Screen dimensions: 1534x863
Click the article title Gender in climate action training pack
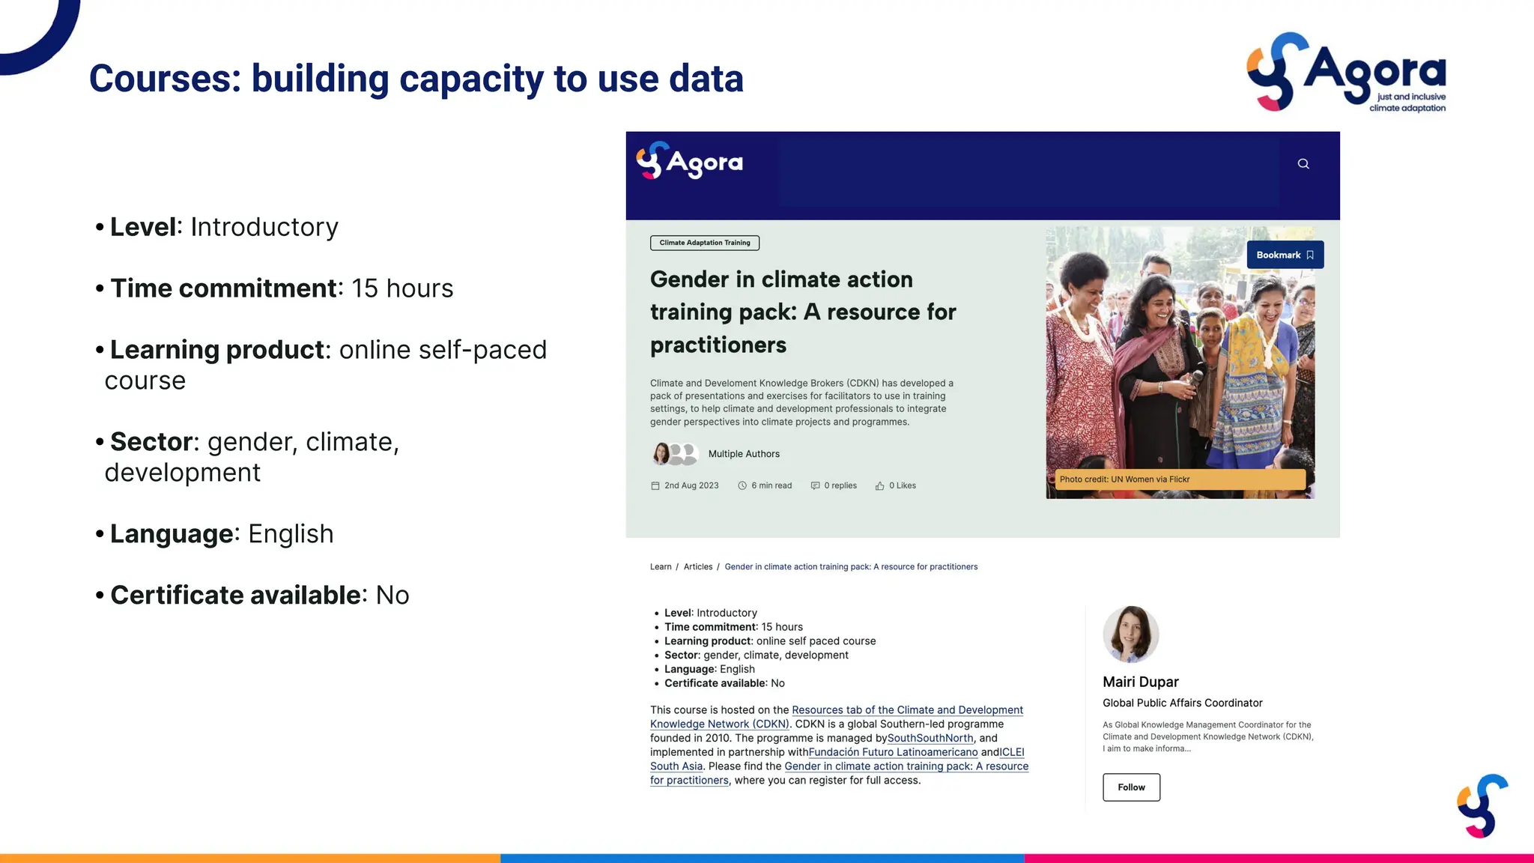click(x=803, y=312)
